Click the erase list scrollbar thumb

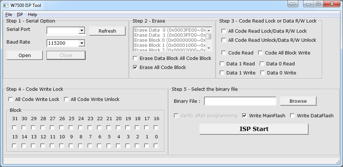tap(209, 36)
